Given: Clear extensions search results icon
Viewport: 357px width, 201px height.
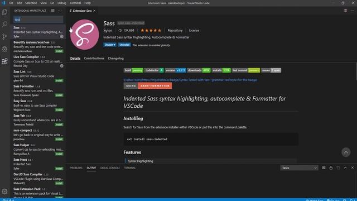Looking at the screenshot, I should pos(52,11).
